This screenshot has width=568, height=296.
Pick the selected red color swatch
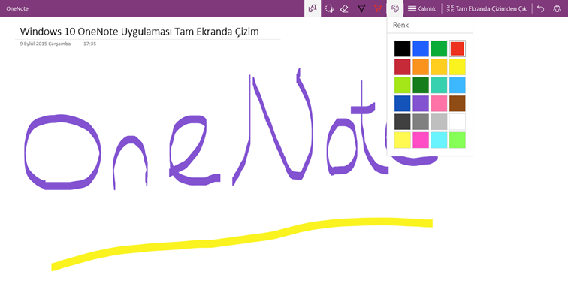point(457,49)
